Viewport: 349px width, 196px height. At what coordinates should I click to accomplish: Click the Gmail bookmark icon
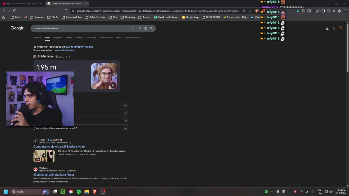(x=25, y=17)
